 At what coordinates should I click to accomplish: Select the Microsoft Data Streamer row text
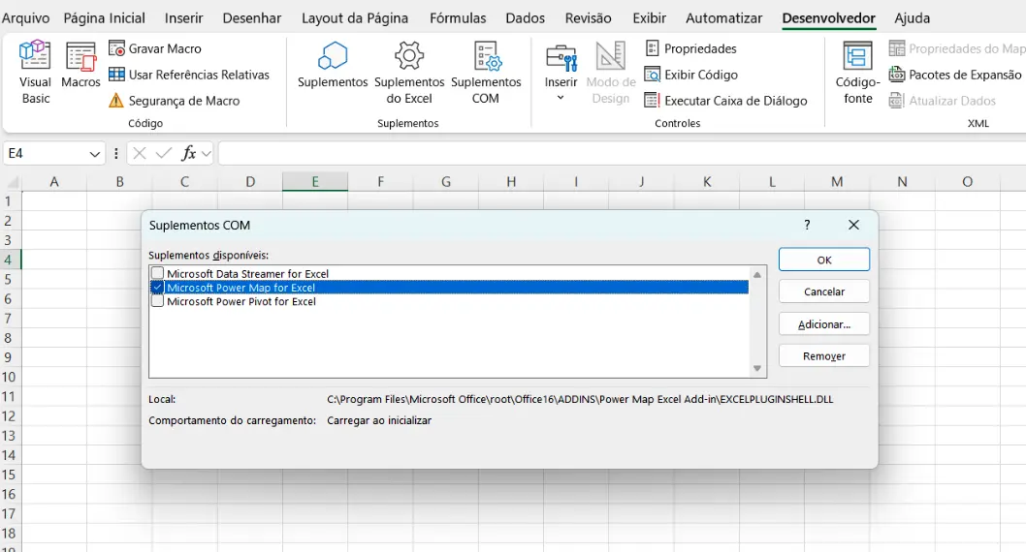coord(247,274)
